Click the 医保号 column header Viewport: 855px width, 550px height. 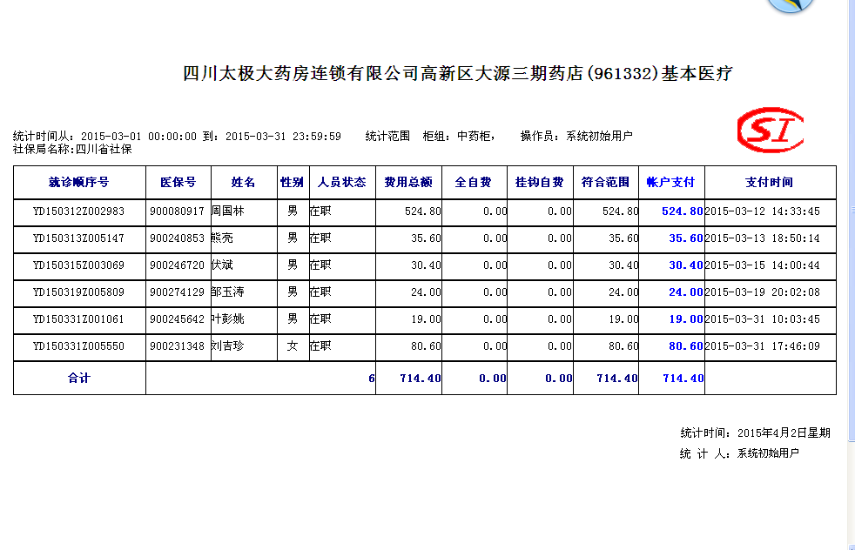pyautogui.click(x=178, y=182)
